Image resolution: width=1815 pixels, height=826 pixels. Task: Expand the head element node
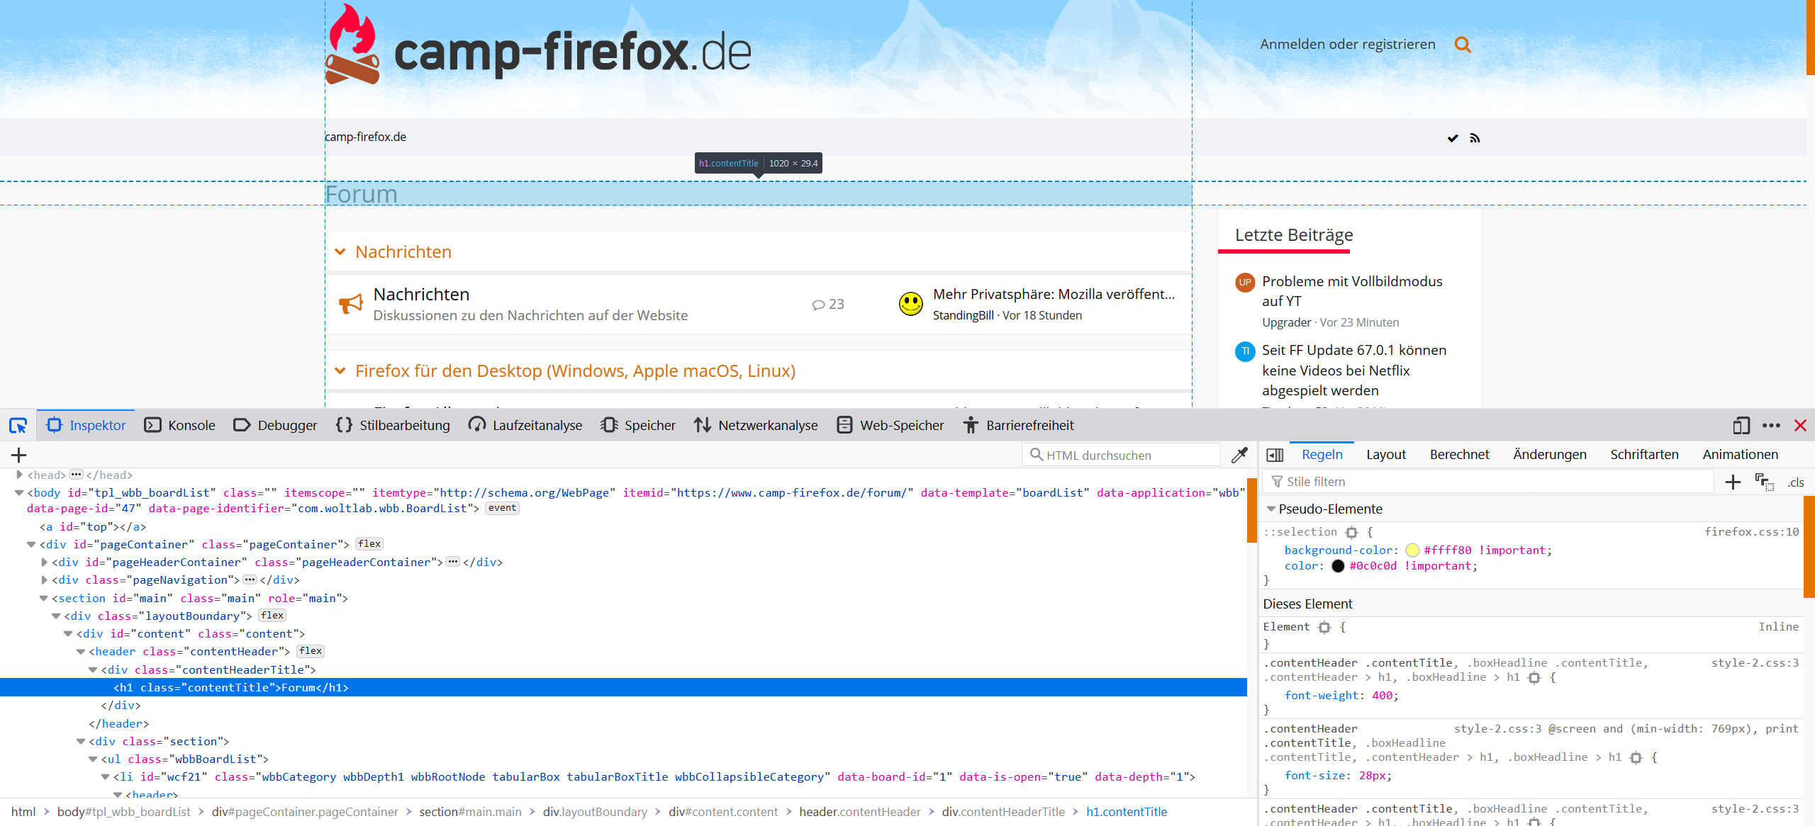coord(19,475)
